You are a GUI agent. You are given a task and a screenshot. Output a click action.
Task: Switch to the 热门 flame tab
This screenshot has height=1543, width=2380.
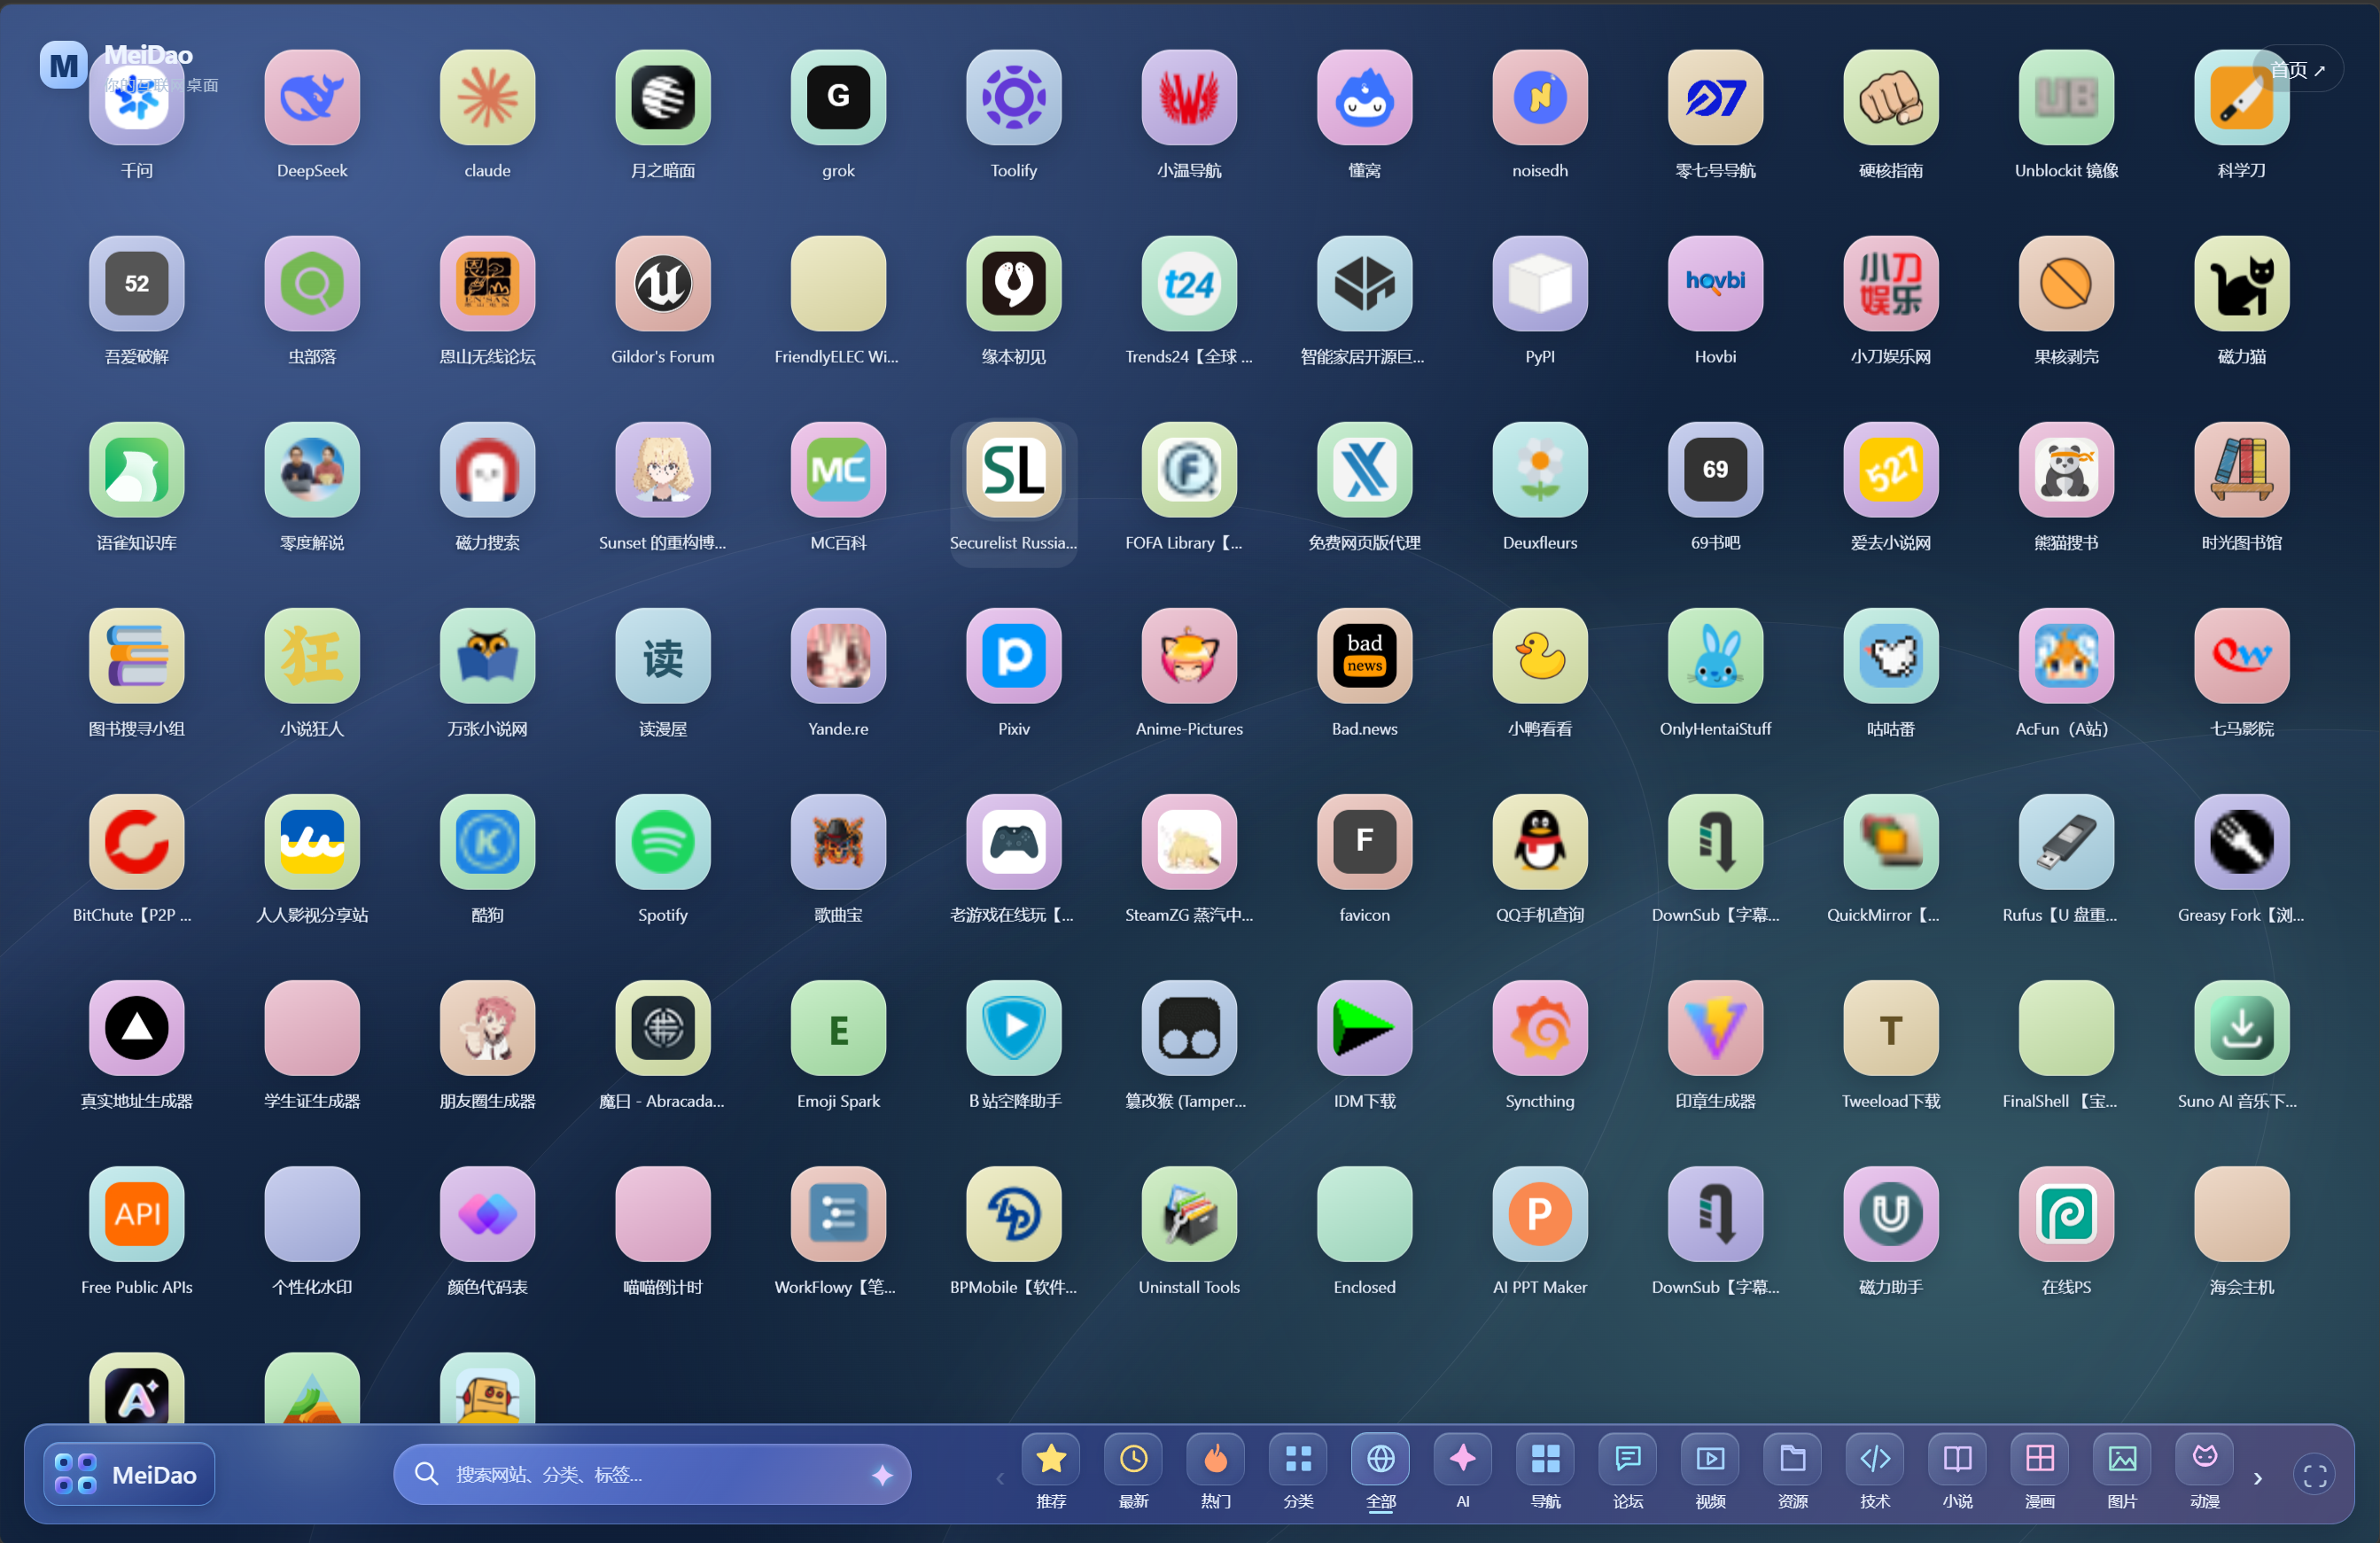coord(1215,1473)
